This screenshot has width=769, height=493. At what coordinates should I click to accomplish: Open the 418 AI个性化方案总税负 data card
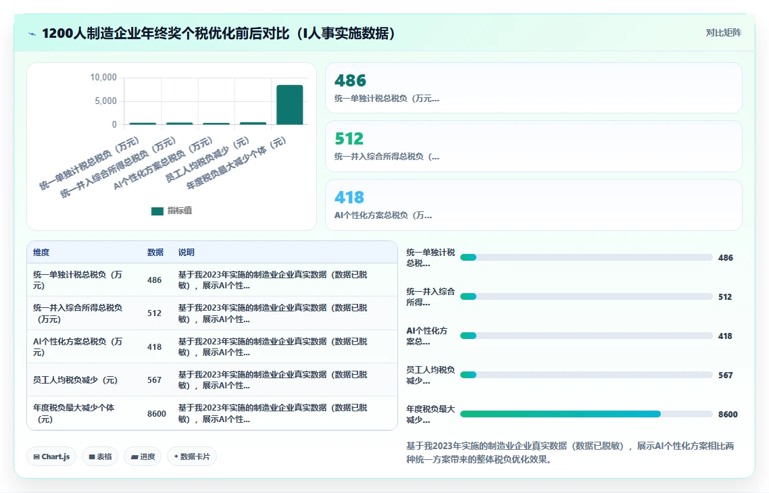tap(534, 205)
